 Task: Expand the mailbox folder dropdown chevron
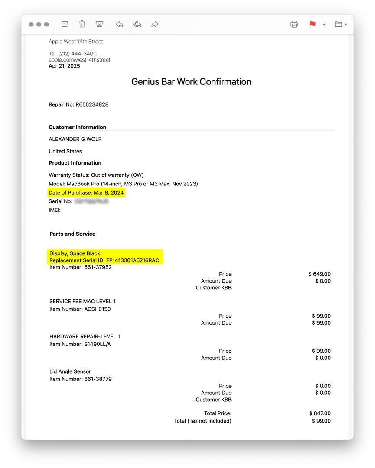coord(346,24)
